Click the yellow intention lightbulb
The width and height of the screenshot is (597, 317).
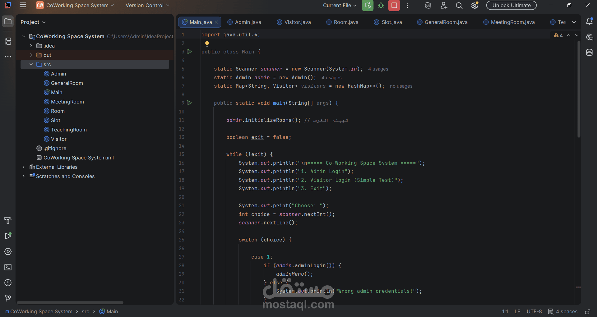click(207, 44)
